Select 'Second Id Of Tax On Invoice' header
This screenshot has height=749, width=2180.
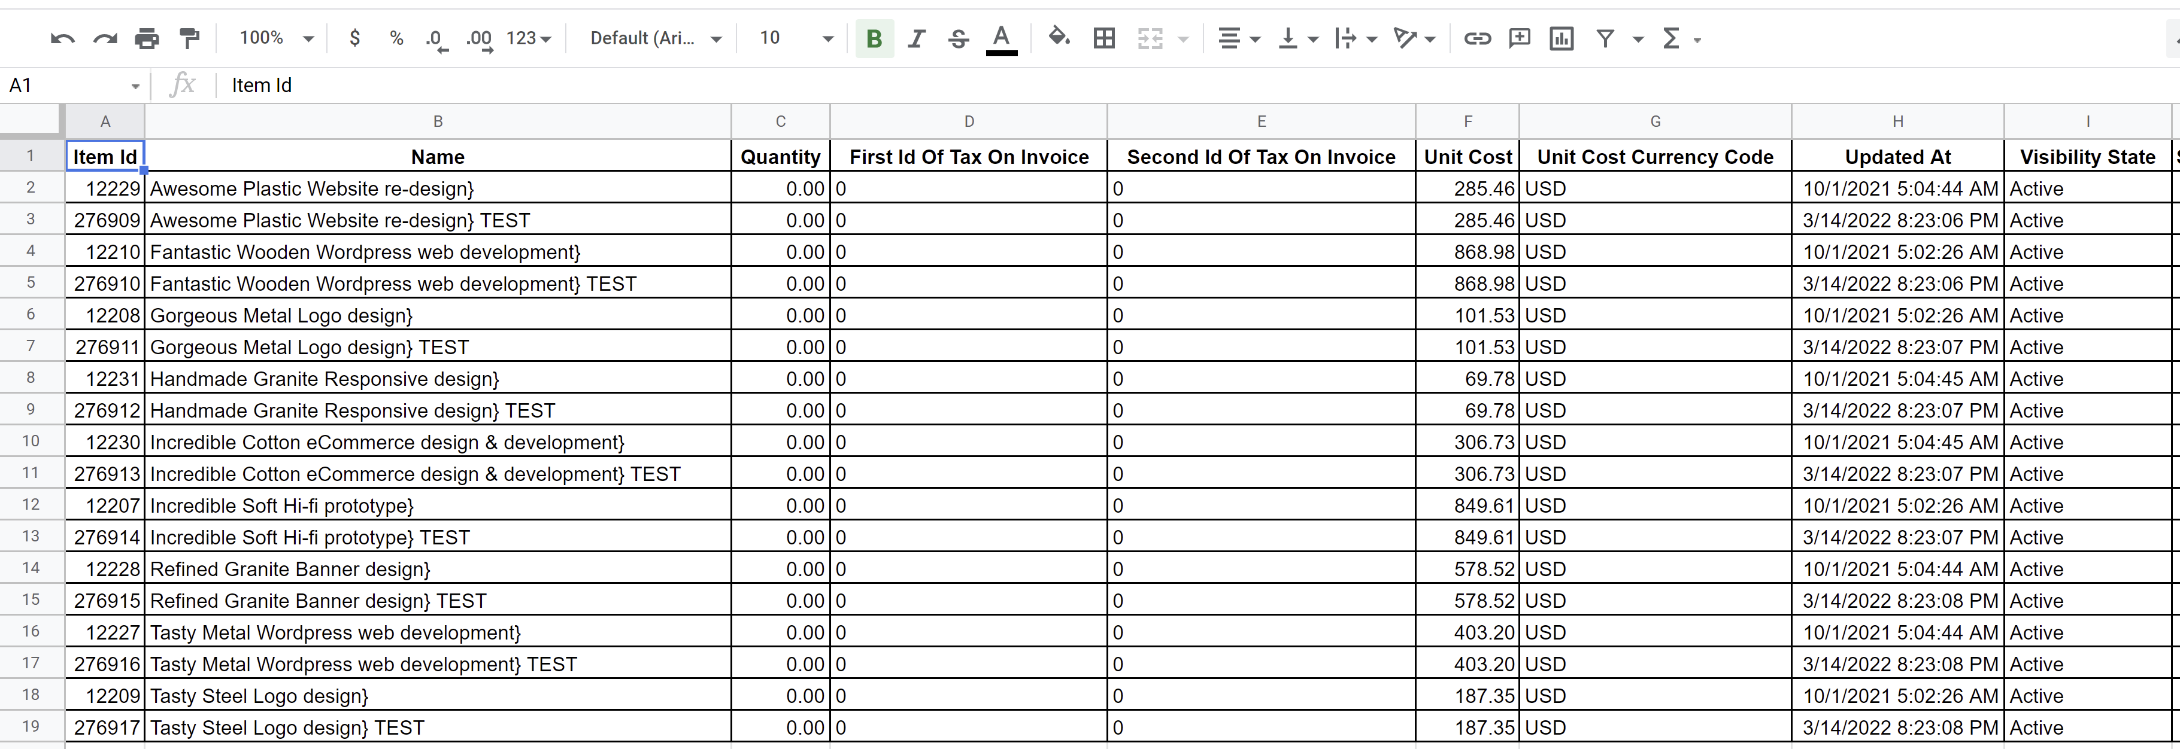point(1261,156)
